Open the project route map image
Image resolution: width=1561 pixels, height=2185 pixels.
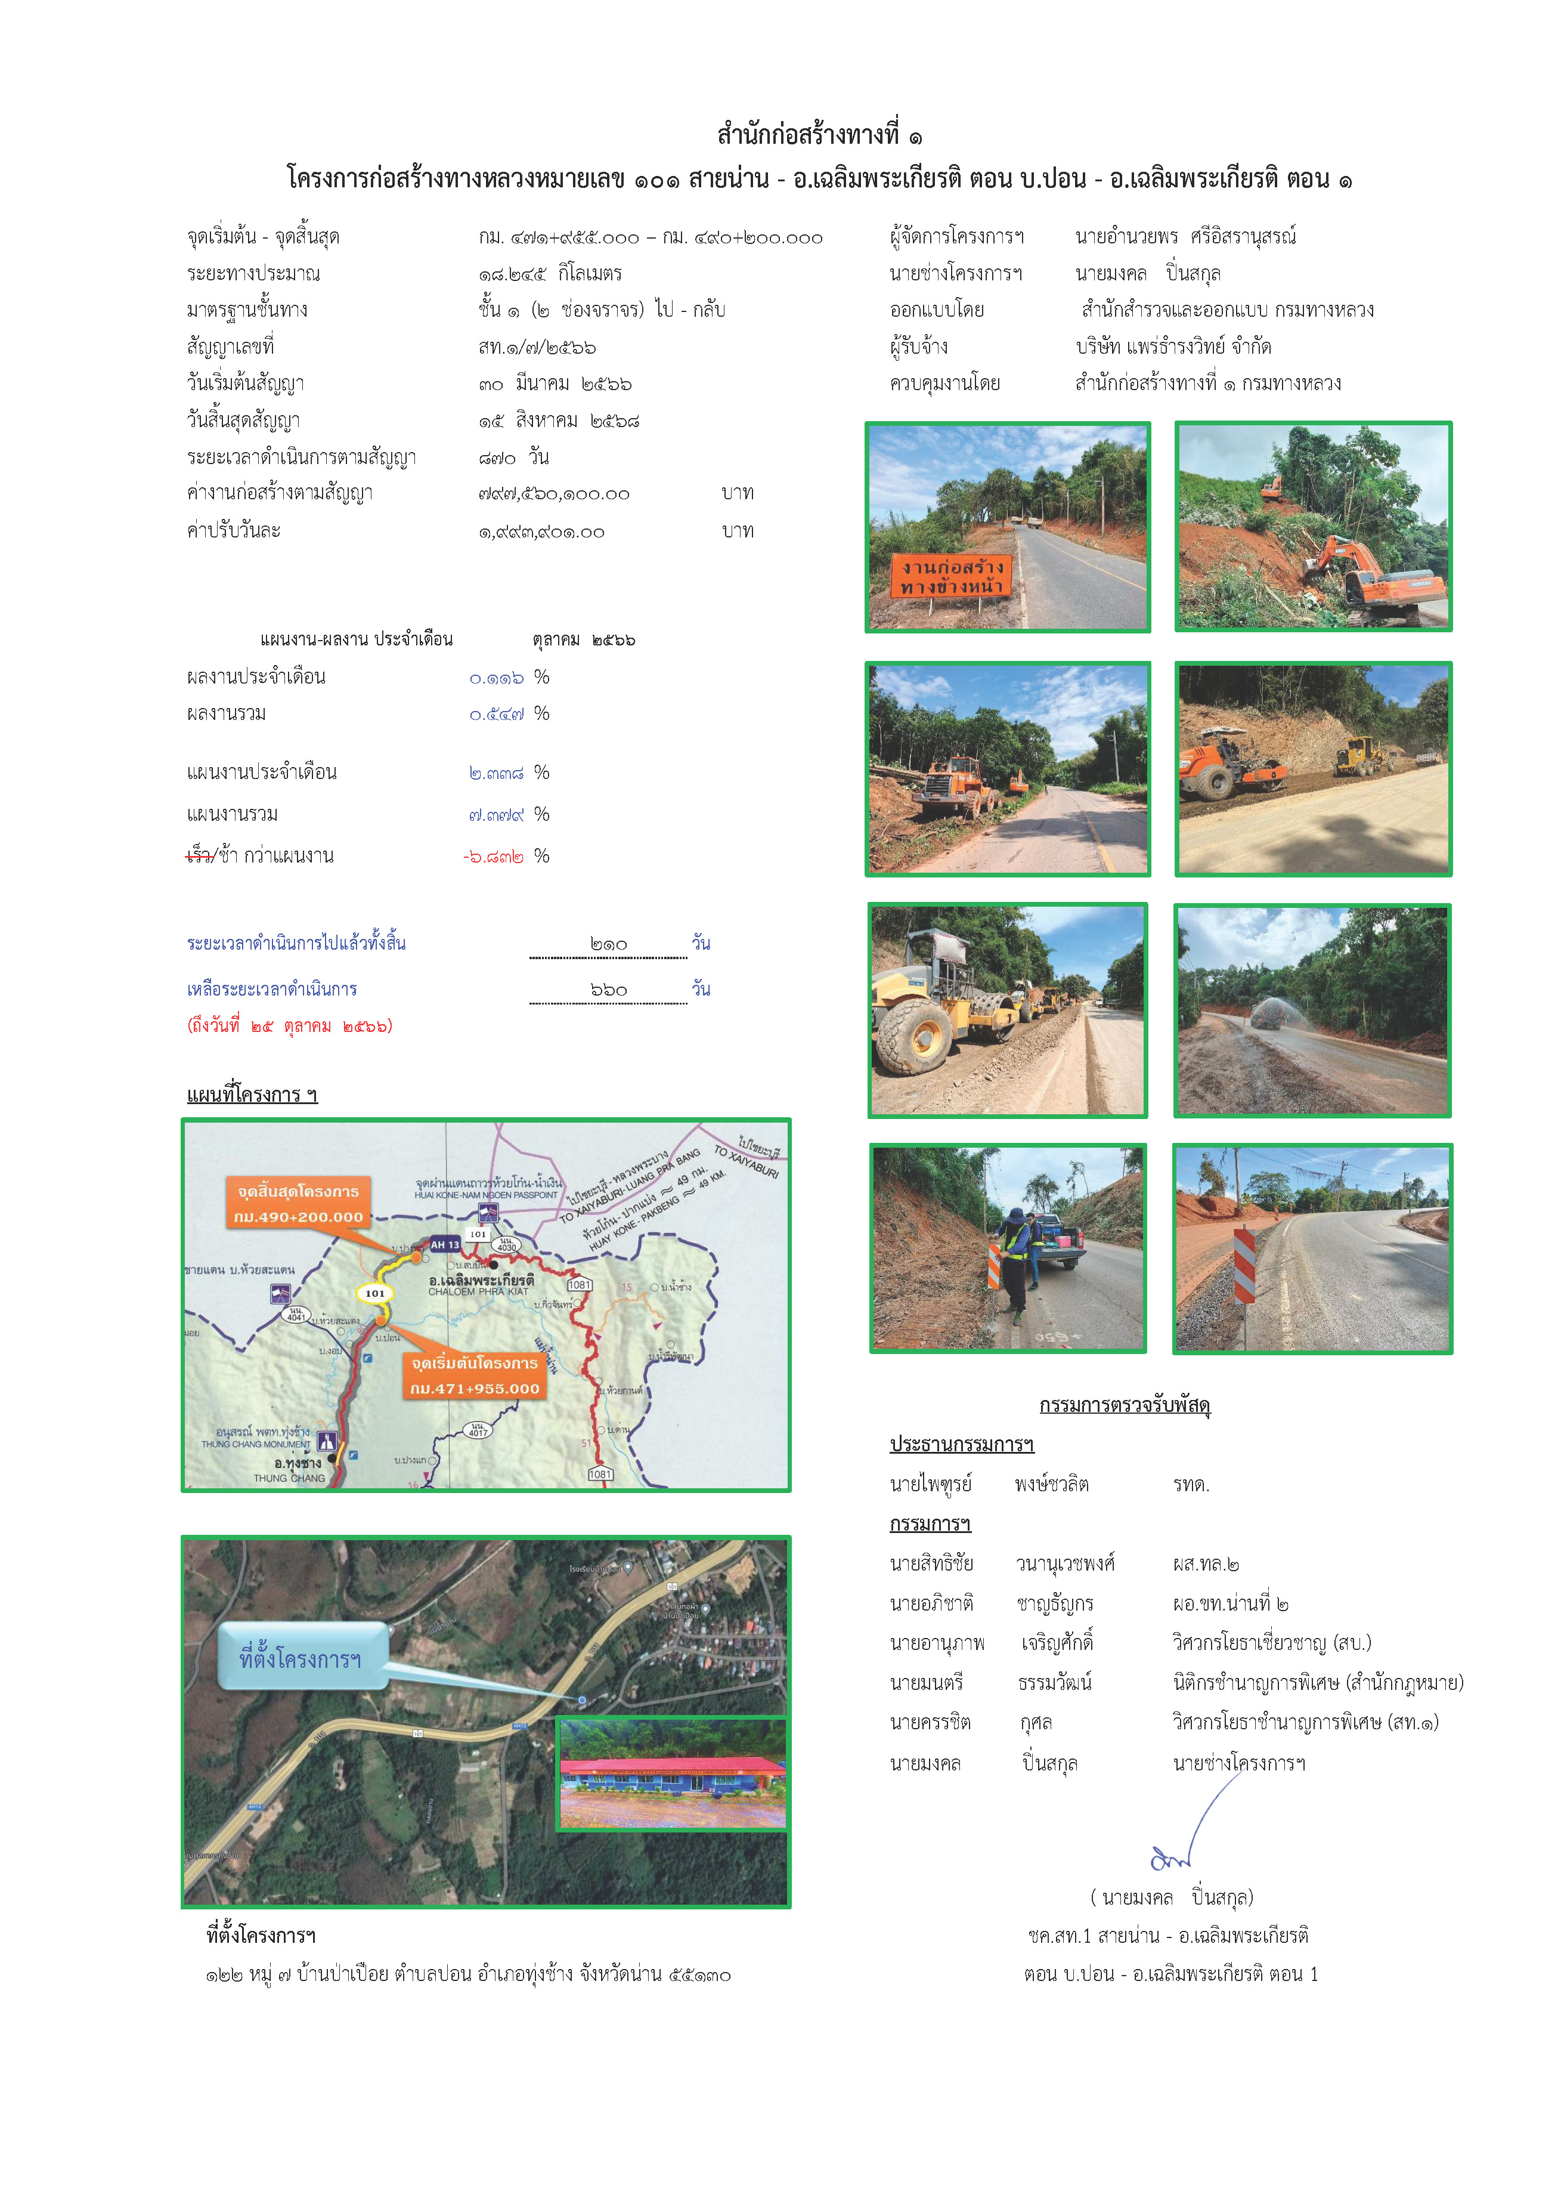(485, 1305)
